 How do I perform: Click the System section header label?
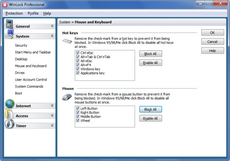23,36
